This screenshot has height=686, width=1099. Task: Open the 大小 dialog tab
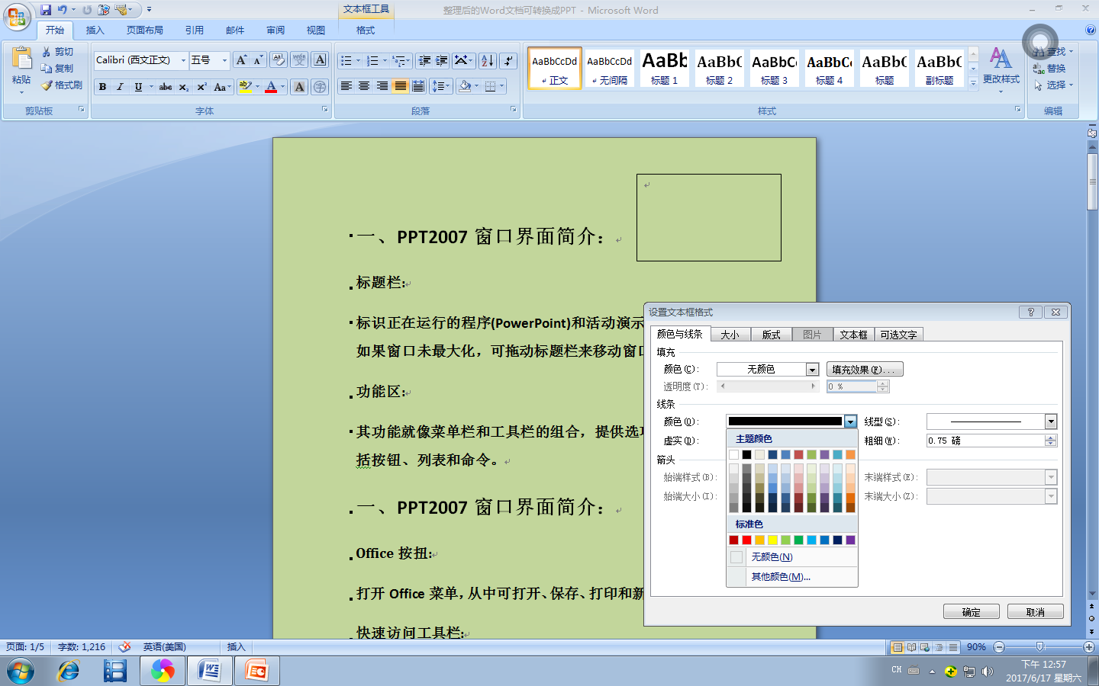pos(730,335)
